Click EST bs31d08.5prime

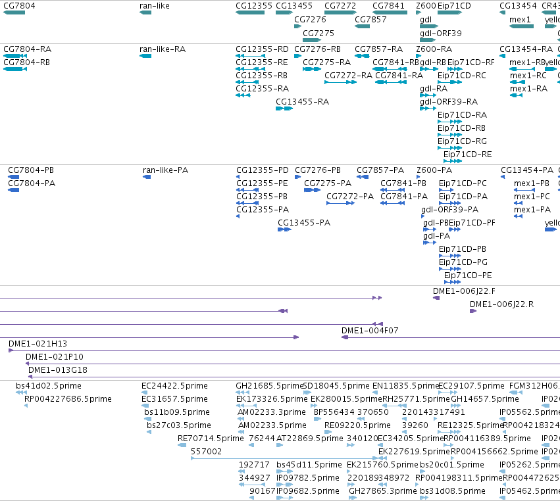tap(453, 491)
